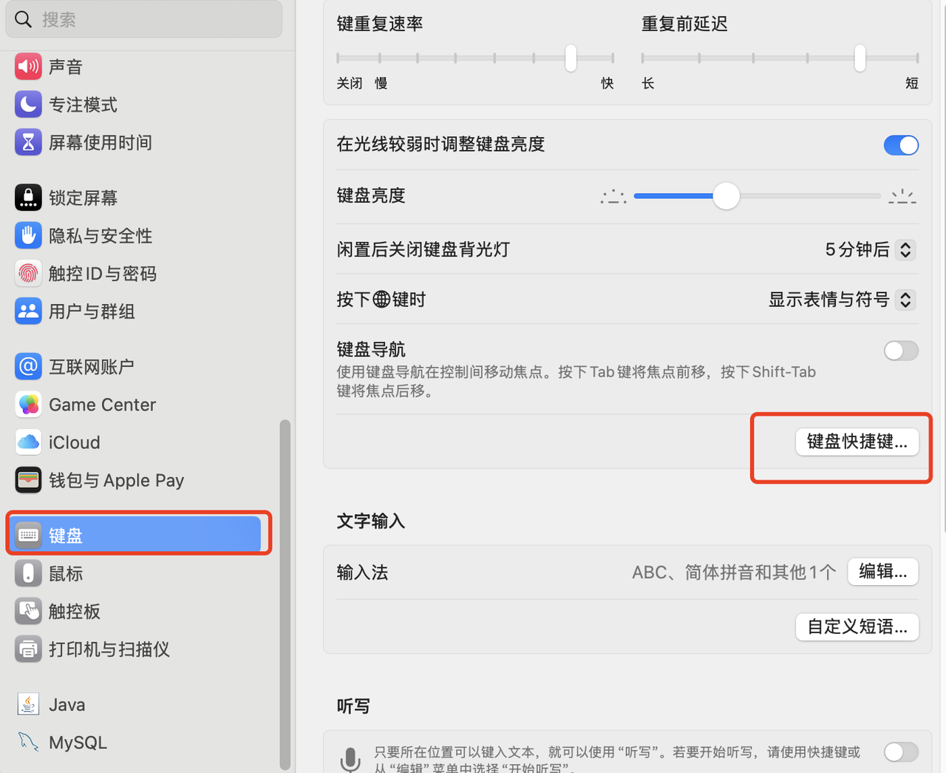Open the MySQL dolphin icon
This screenshot has height=773, width=946.
pyautogui.click(x=28, y=742)
